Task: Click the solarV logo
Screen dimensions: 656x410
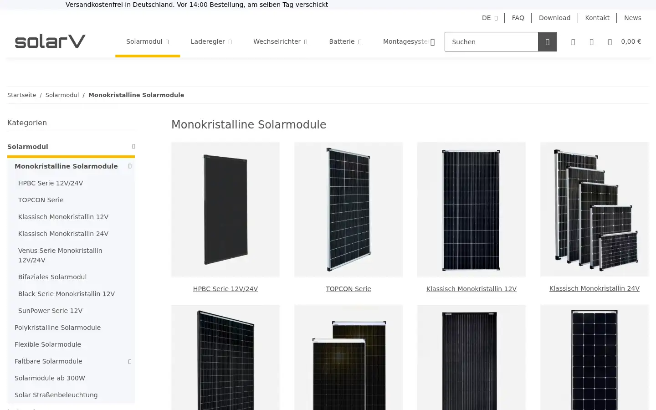Action: pyautogui.click(x=50, y=41)
